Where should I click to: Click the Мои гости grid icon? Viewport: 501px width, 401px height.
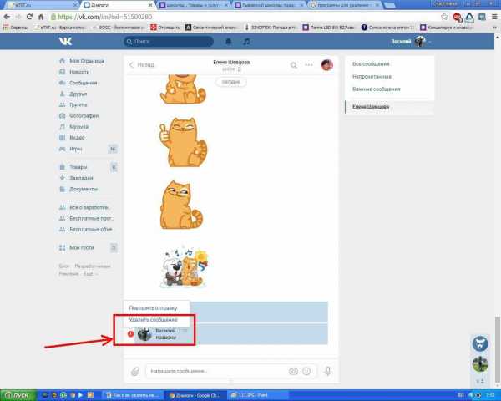63,247
